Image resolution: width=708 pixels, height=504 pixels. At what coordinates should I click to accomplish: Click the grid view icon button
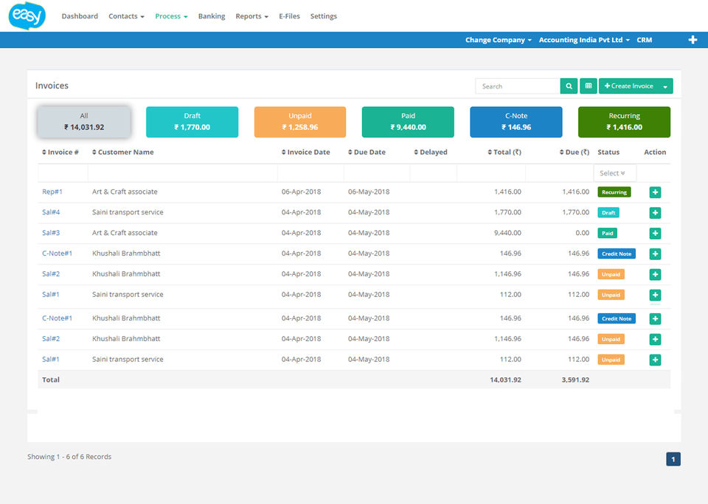coord(589,86)
